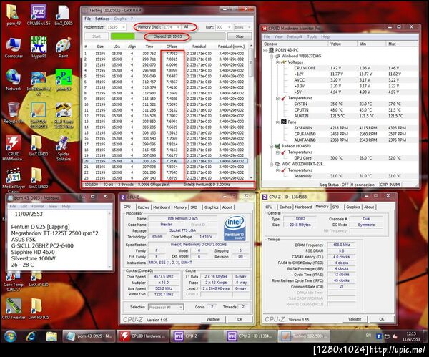Image resolution: width=429 pixels, height=357 pixels.
Task: Collapse the Winbond W83627DHG tree node
Action: (271, 57)
